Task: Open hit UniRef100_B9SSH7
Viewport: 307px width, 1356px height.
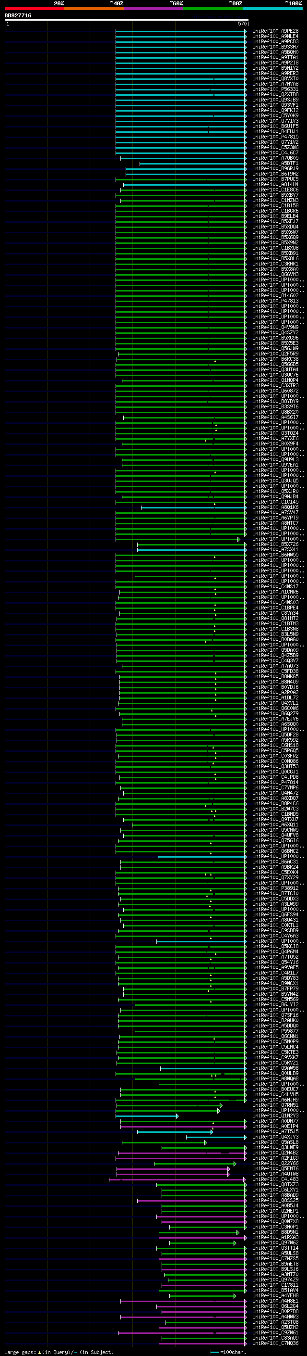Action: [275, 47]
